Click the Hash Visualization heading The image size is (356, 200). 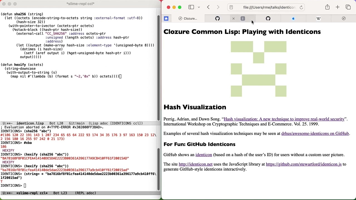pos(195,107)
